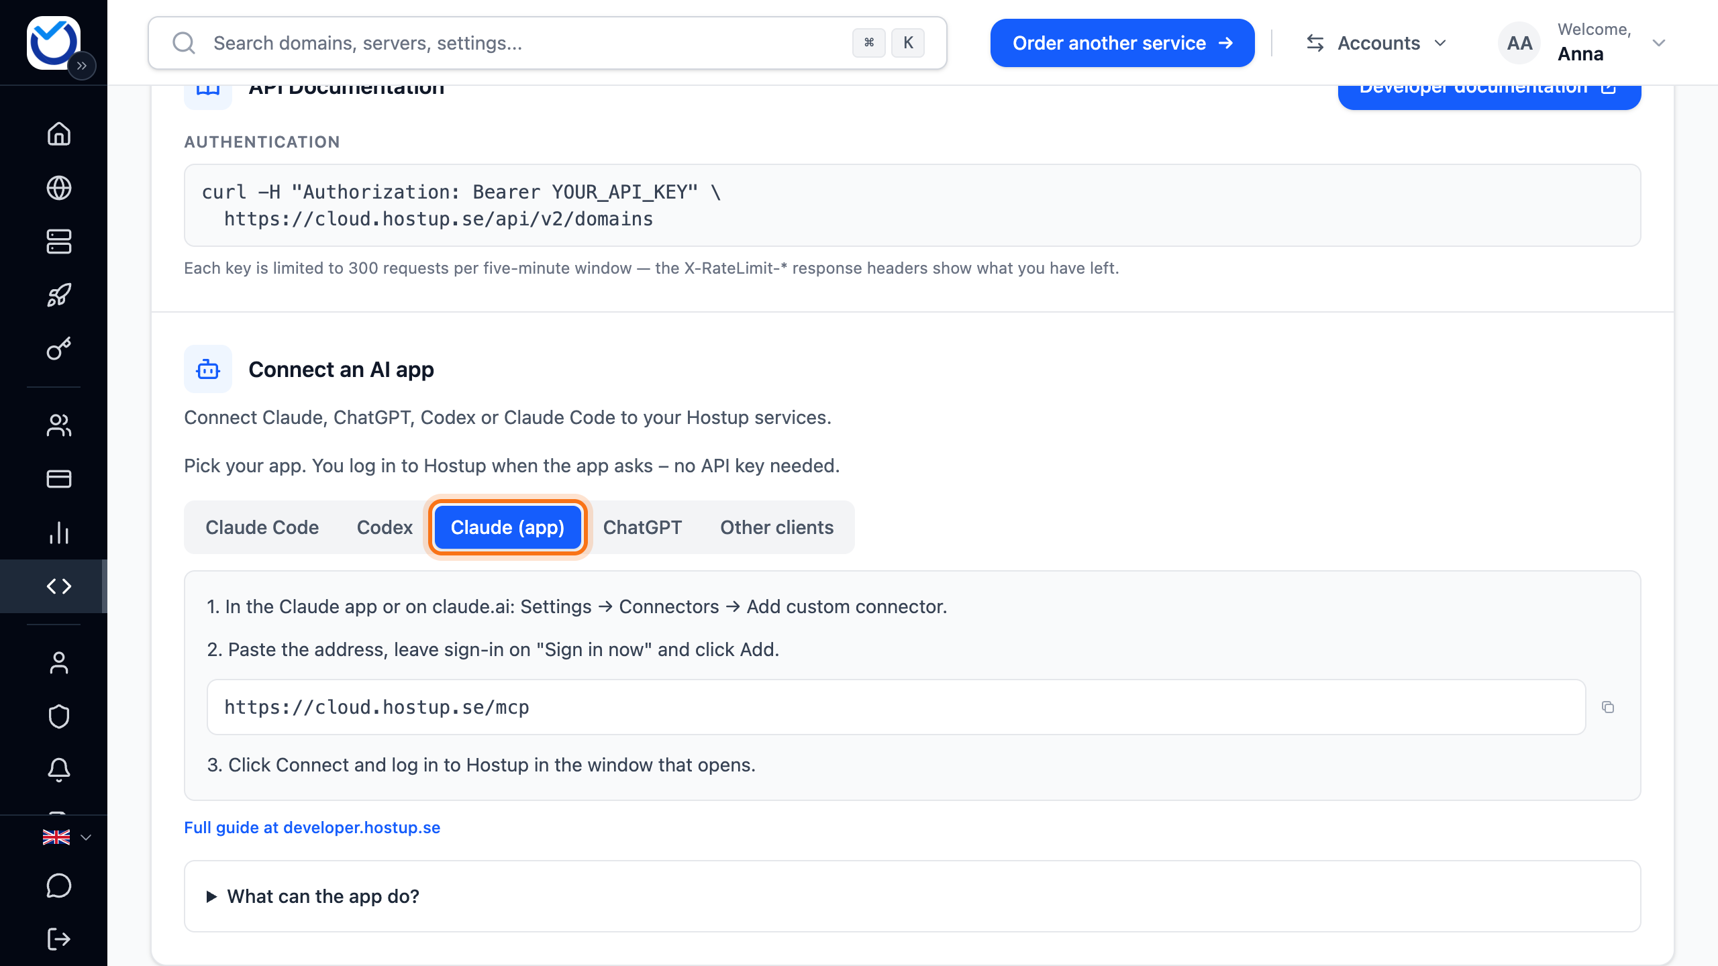The height and width of the screenshot is (966, 1718).
Task: Click the robot icon beside Connect an AI app
Action: 208,369
